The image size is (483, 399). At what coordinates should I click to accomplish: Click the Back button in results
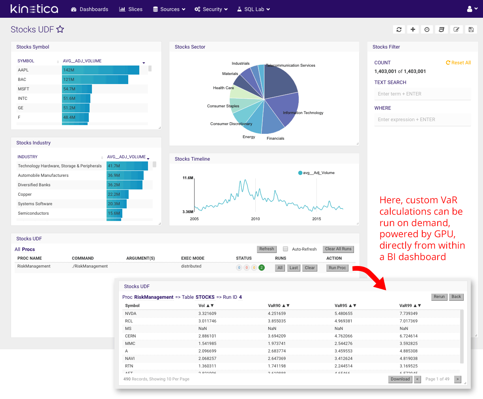point(456,297)
